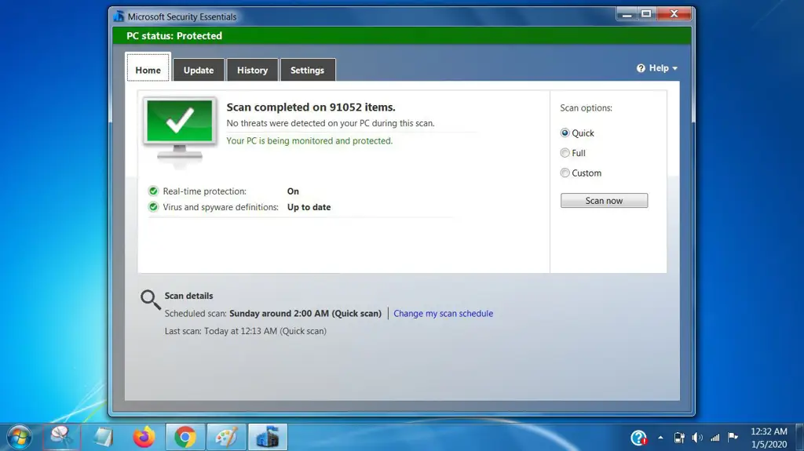Close the Security Essentials window
The width and height of the screenshot is (804, 451).
tap(674, 14)
